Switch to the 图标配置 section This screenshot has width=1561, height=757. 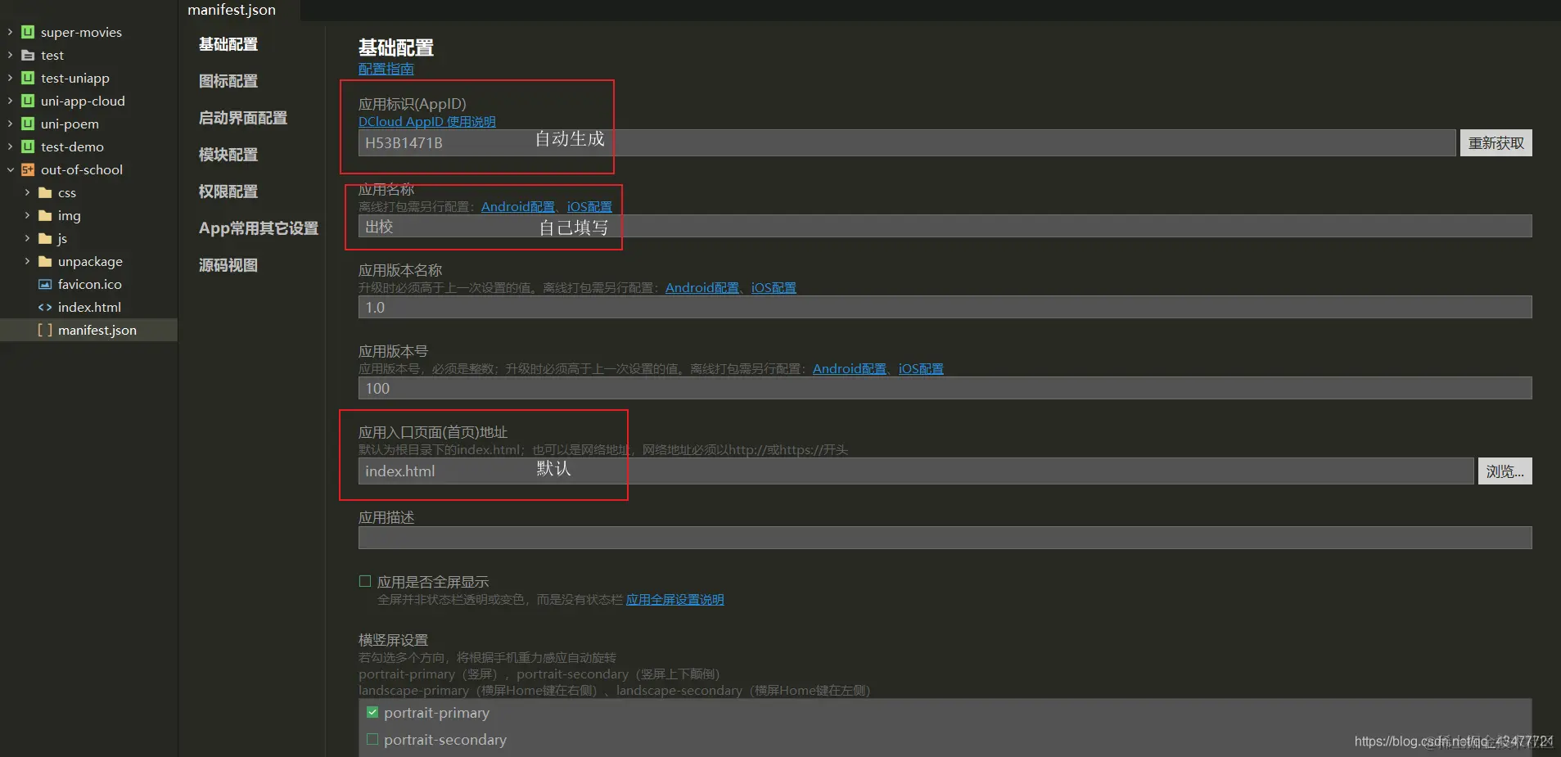coord(229,81)
